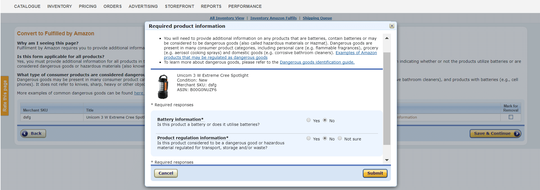This screenshot has height=190, width=540.
Task: Open the Pricing menu
Action: [x=88, y=6]
